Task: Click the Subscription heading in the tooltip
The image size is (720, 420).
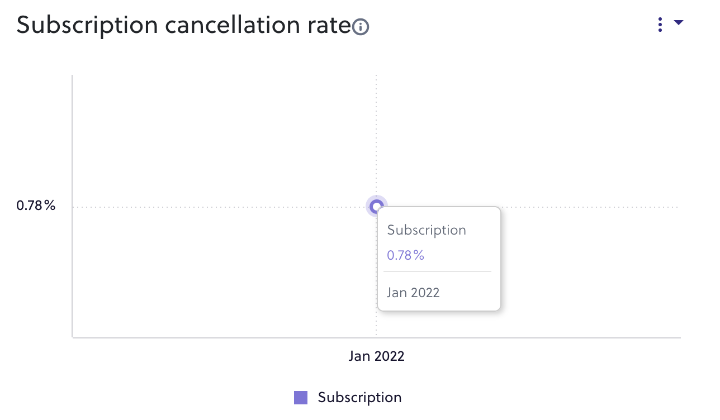Action: [x=427, y=230]
